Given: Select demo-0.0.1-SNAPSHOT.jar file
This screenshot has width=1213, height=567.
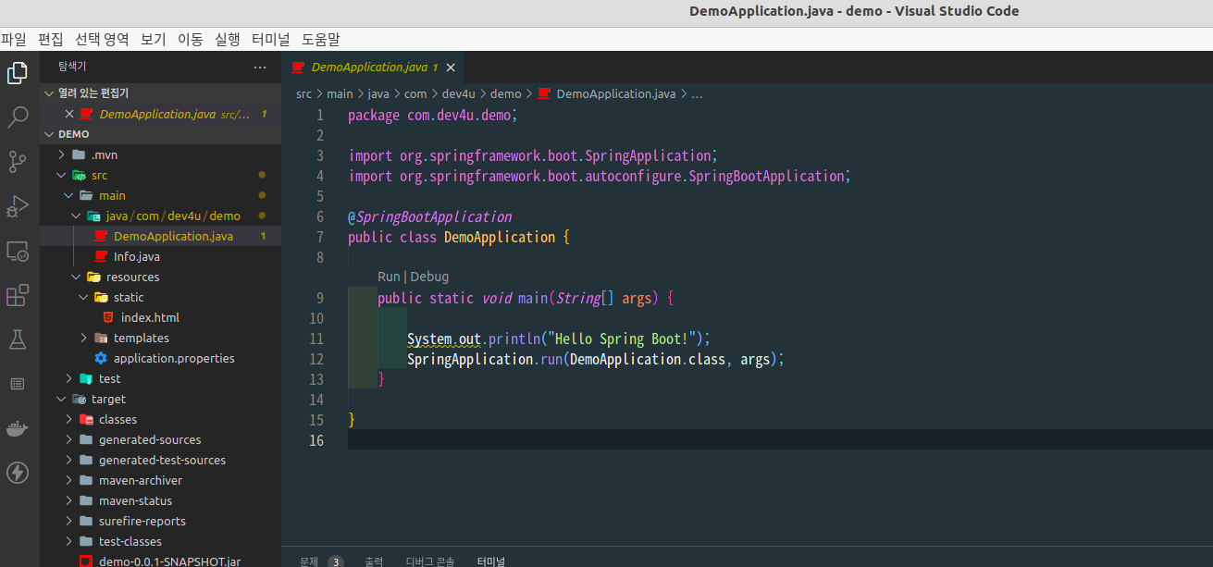Looking at the screenshot, I should 169,561.
